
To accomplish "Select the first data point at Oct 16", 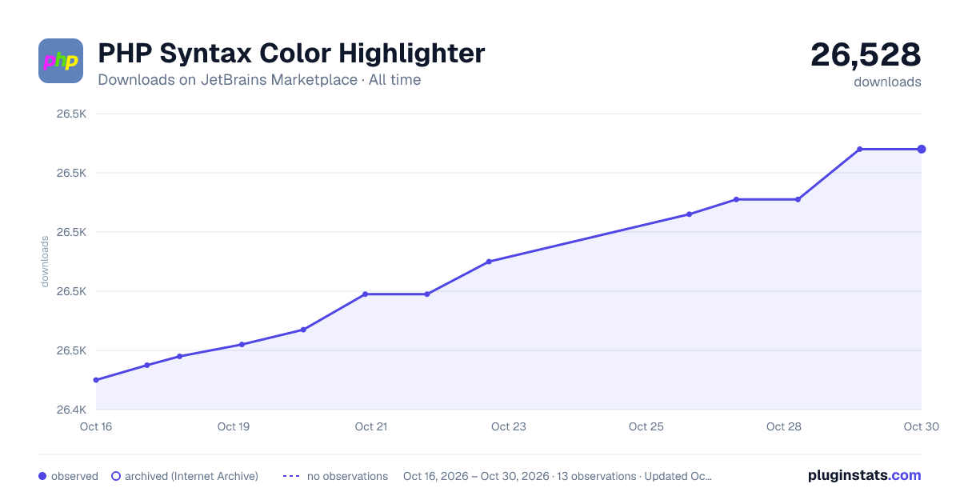I will [96, 380].
